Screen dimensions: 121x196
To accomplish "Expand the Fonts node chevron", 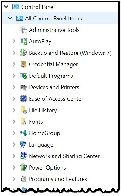I will (x=14, y=122).
